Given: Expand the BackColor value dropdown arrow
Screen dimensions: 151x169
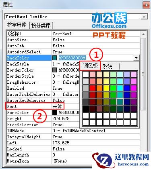Looking at the screenshot, I should pyautogui.click(x=136, y=58).
